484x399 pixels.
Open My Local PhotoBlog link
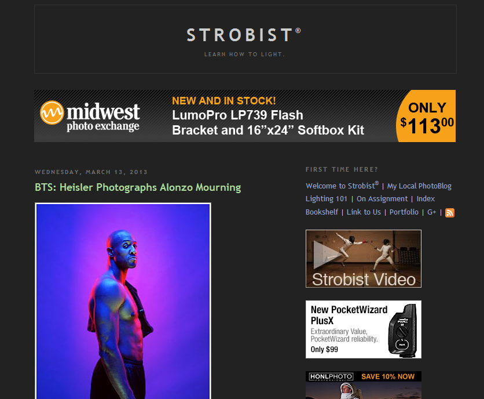419,186
